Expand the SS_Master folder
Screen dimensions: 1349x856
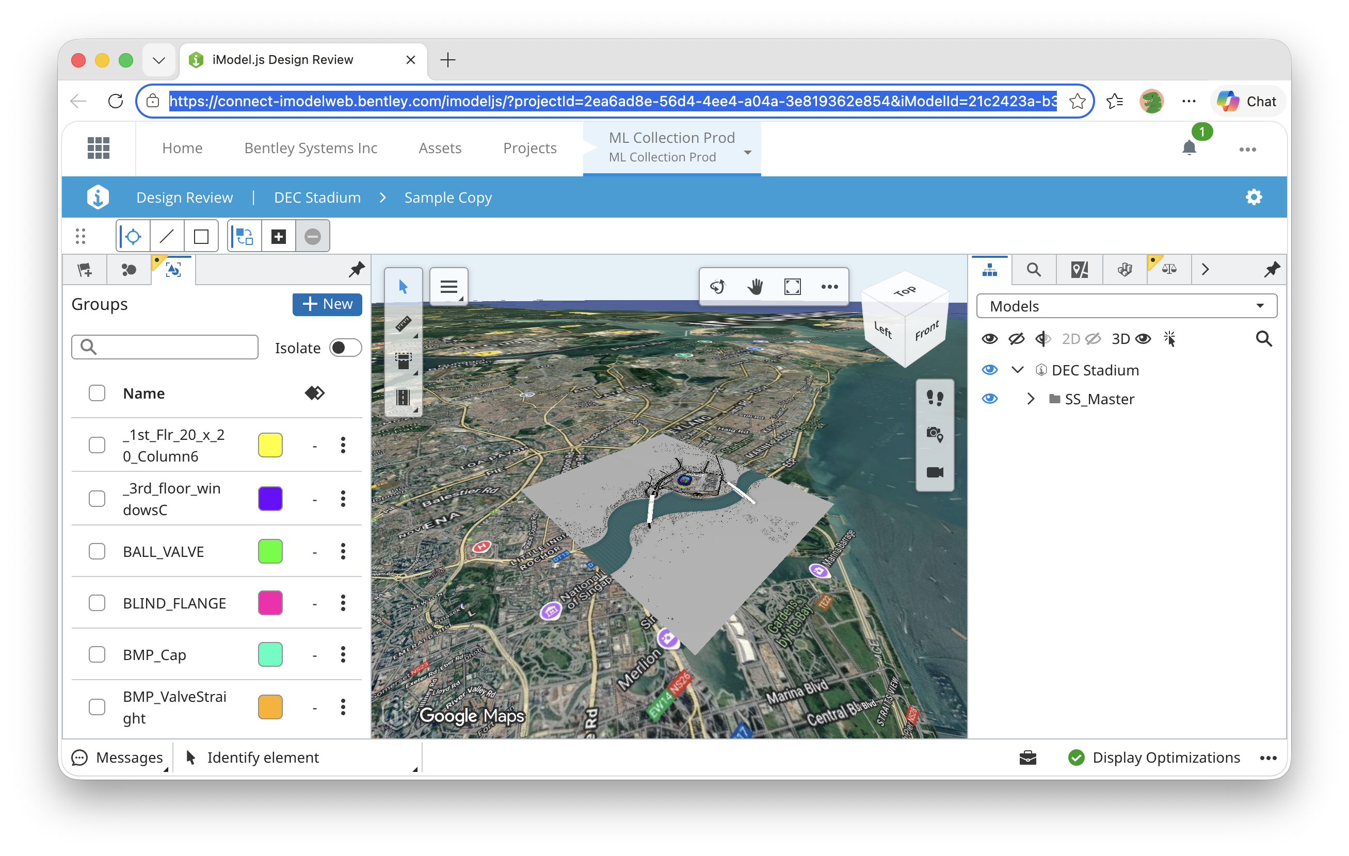click(1030, 399)
